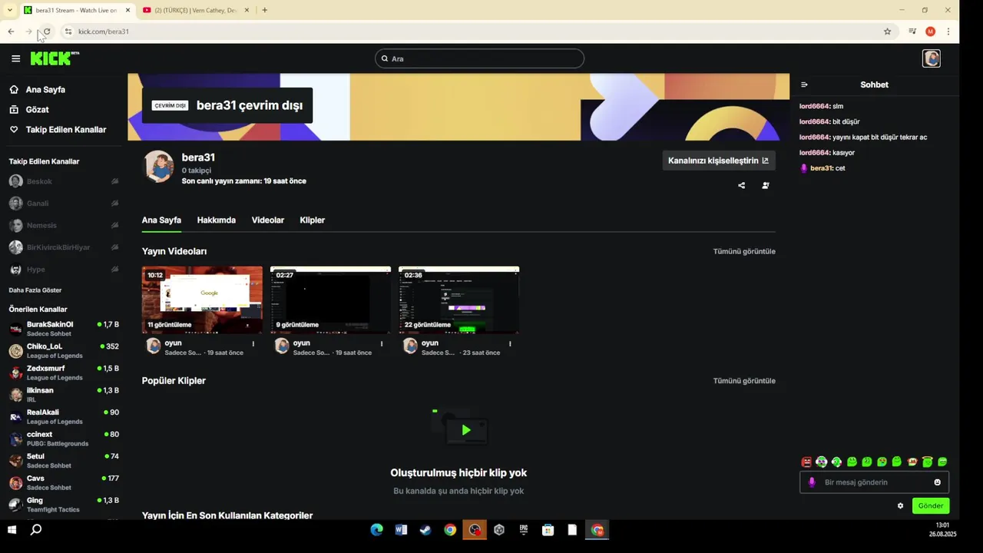Click the KICK logo

[x=54, y=58]
